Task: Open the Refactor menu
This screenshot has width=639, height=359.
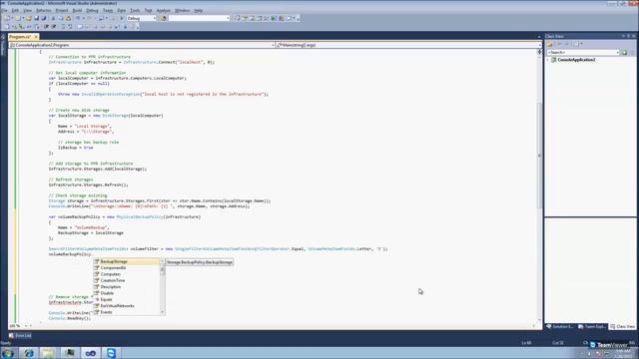Action: click(44, 10)
